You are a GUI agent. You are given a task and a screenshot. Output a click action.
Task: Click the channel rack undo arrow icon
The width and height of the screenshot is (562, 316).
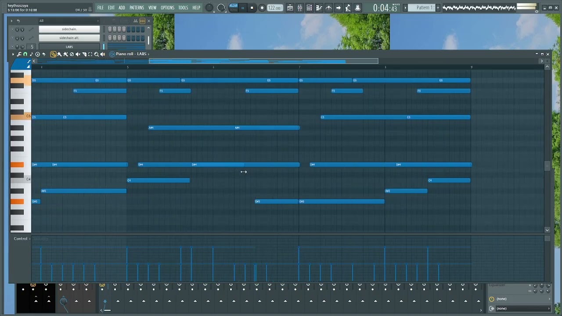[18, 21]
